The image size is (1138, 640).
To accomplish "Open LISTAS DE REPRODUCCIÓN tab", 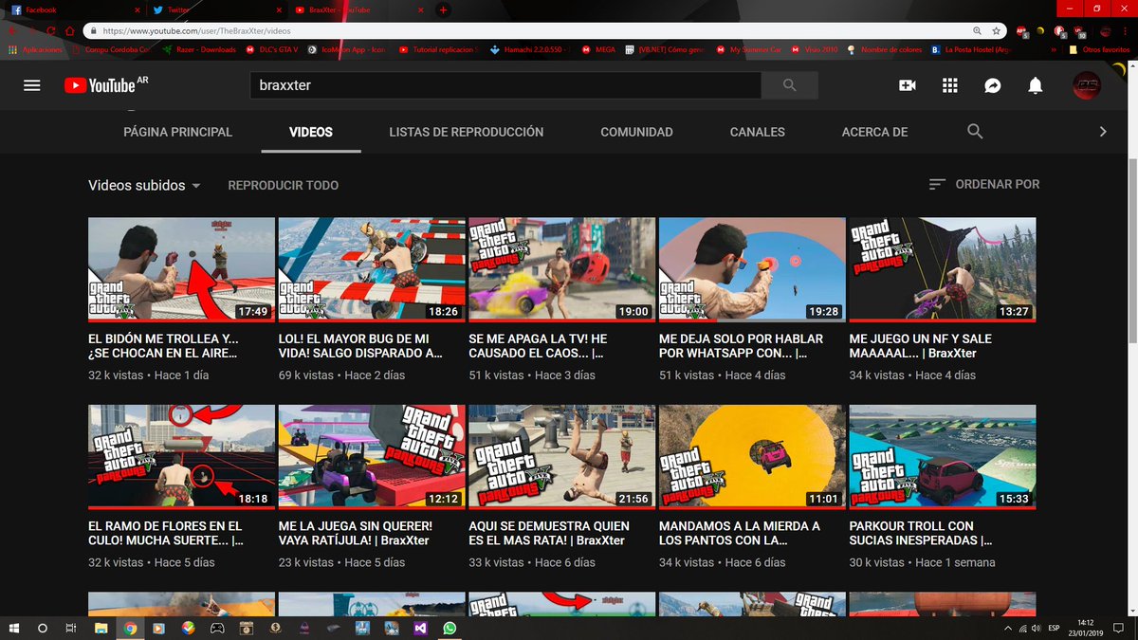I will [x=467, y=132].
